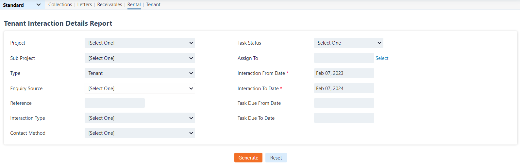
Task: Open the Sub Project dropdown
Action: pyautogui.click(x=140, y=58)
